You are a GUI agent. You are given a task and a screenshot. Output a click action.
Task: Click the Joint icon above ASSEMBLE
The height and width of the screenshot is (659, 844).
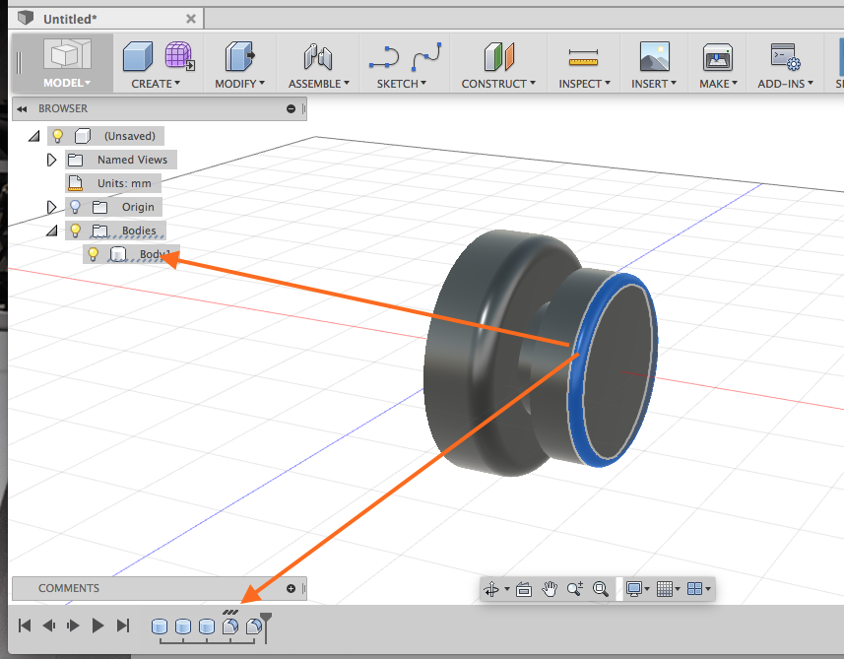pyautogui.click(x=317, y=57)
